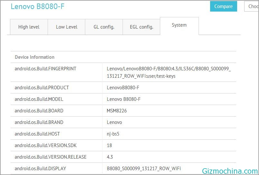Click the LenovoB8080-F product value

(x=123, y=87)
